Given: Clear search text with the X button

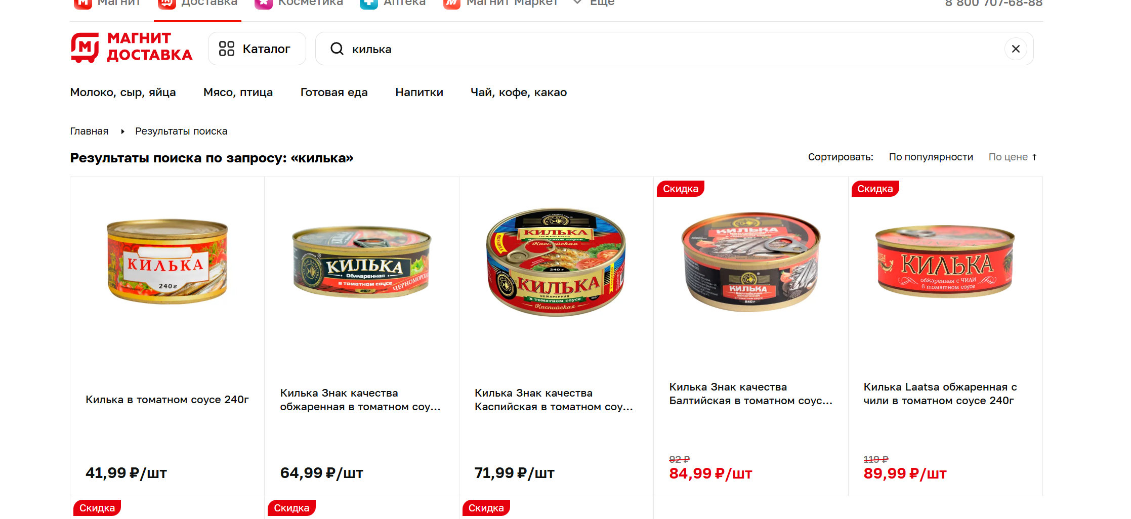Looking at the screenshot, I should [x=1015, y=49].
